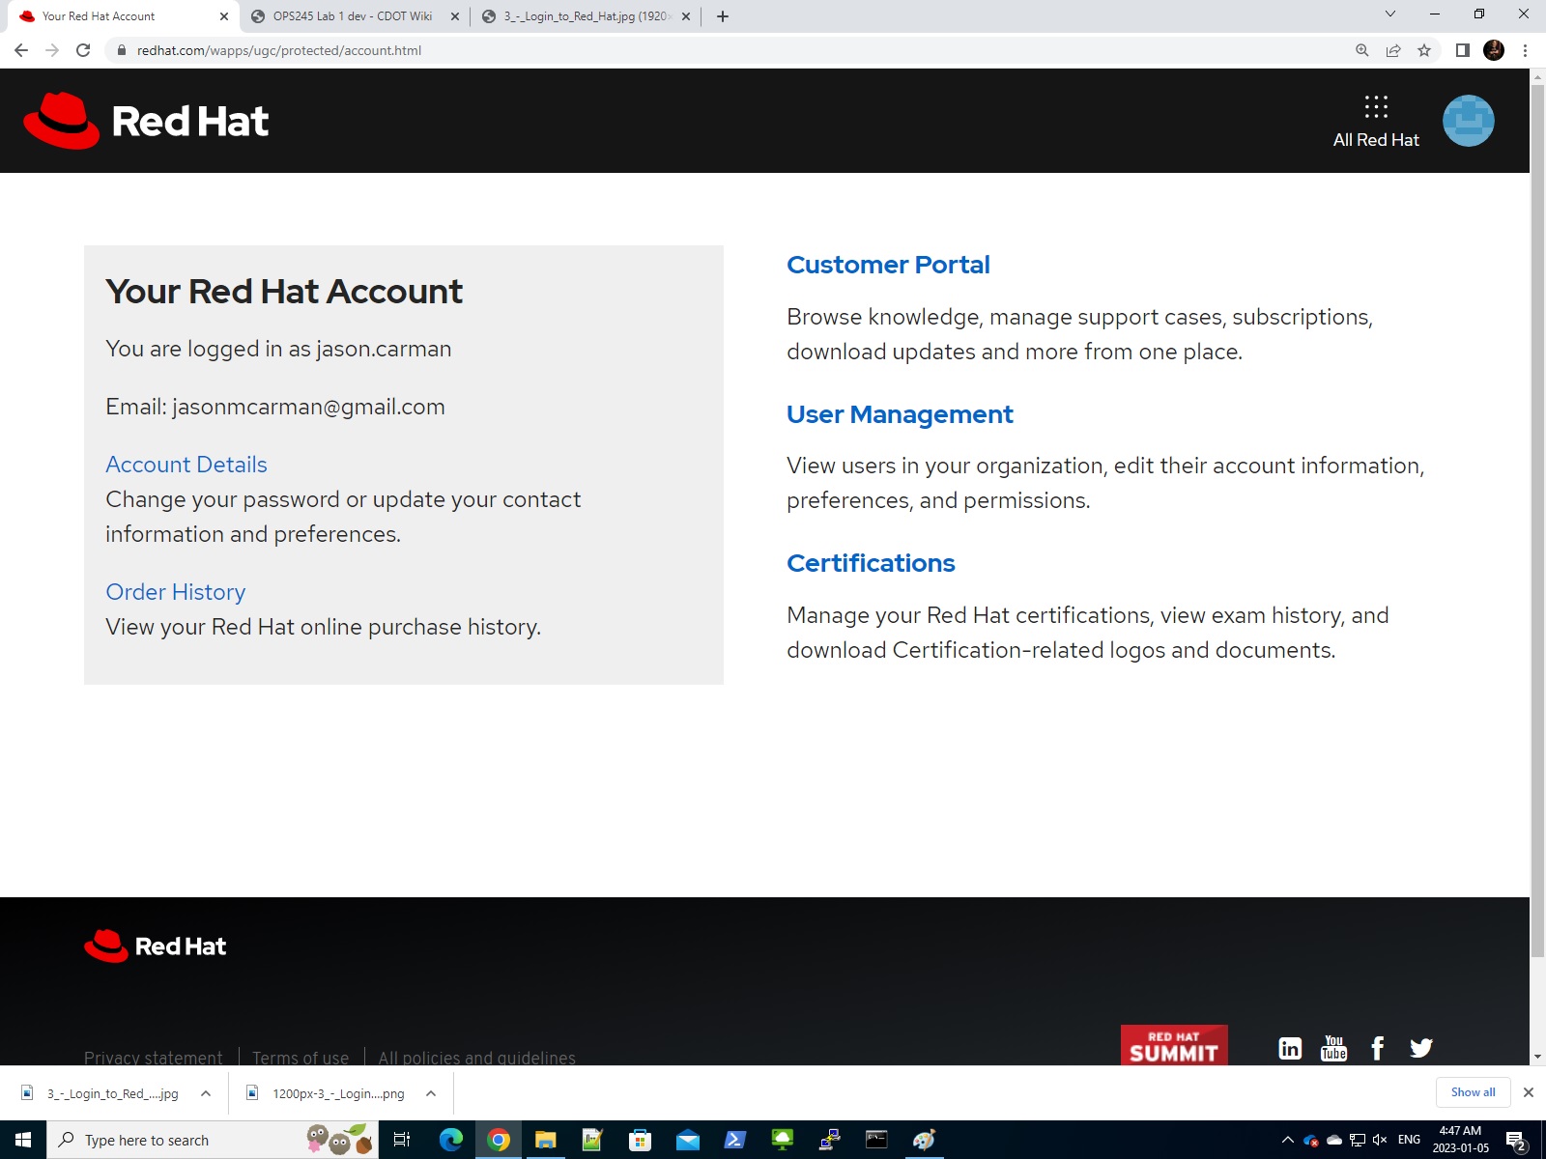Launch Microsoft Edge from taskbar

tap(450, 1140)
